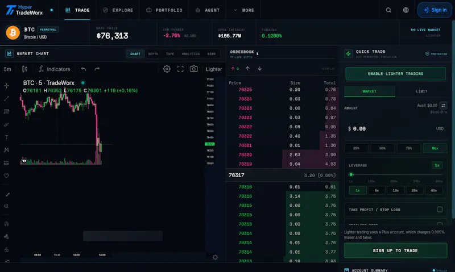Image resolution: width=455 pixels, height=272 pixels.
Task: Select 25x leverage preset
Action: point(415,191)
